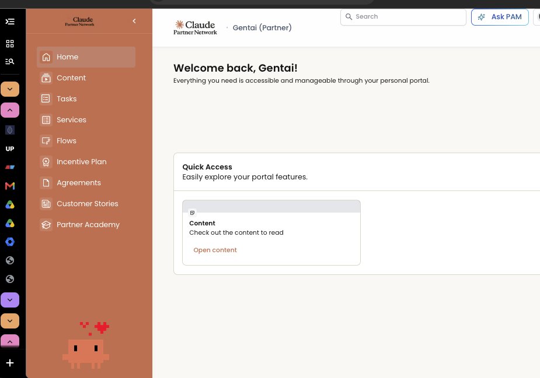This screenshot has height=378, width=540.
Task: Open the first globe tab icon
Action: [x=10, y=260]
